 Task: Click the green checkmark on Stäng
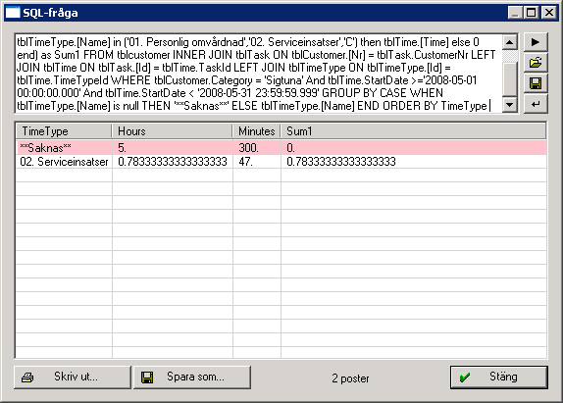[x=465, y=378]
